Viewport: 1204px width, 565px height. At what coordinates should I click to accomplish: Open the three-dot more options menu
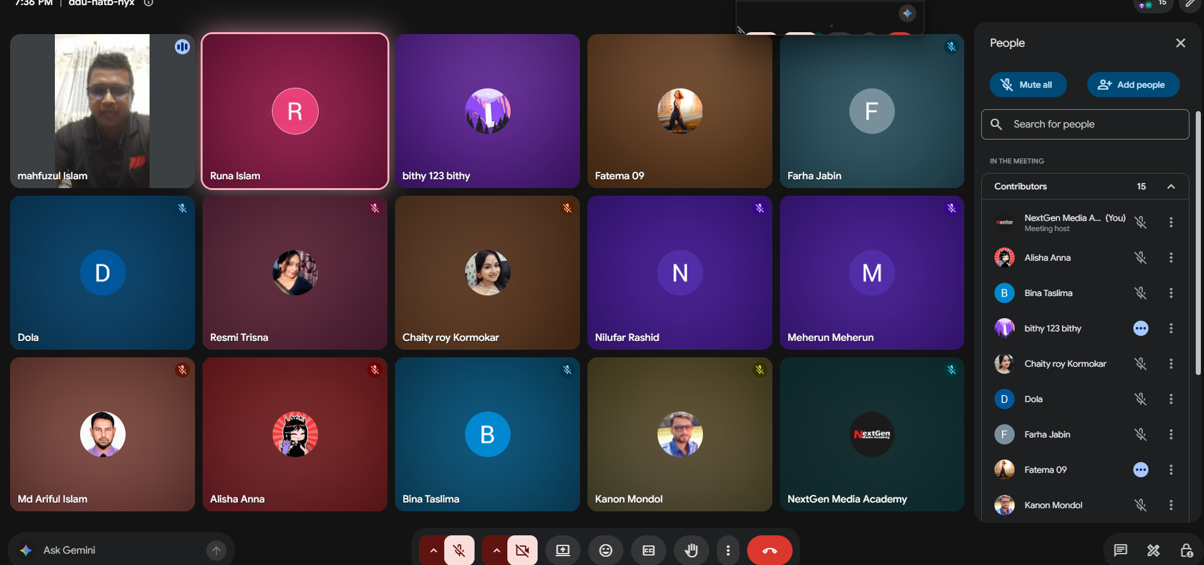[x=728, y=550]
